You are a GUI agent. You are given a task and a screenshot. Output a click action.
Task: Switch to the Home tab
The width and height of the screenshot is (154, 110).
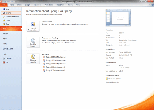tap(12, 5)
